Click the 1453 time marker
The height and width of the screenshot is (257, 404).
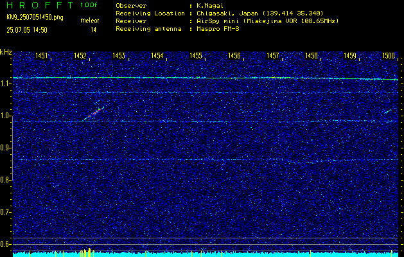(x=119, y=55)
